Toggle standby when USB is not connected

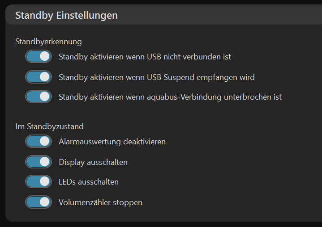[x=39, y=57]
